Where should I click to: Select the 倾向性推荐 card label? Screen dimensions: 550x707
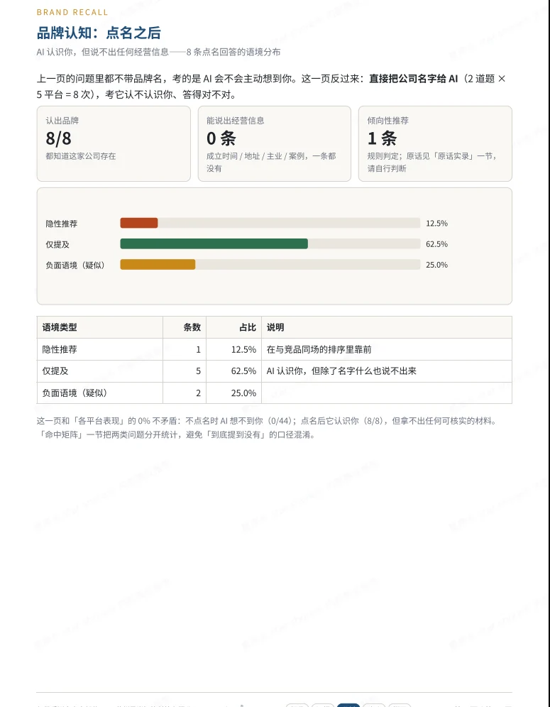click(387, 121)
